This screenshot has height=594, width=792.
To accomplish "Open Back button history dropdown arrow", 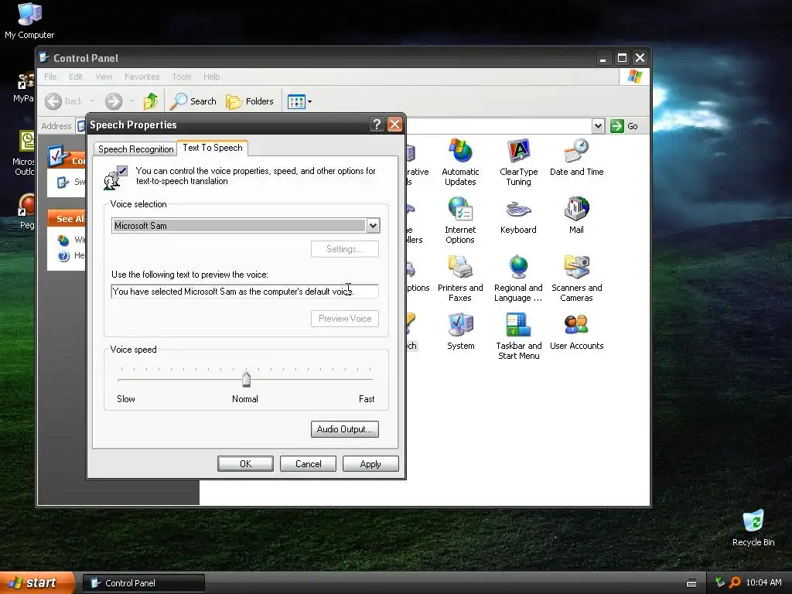I will coord(93,101).
